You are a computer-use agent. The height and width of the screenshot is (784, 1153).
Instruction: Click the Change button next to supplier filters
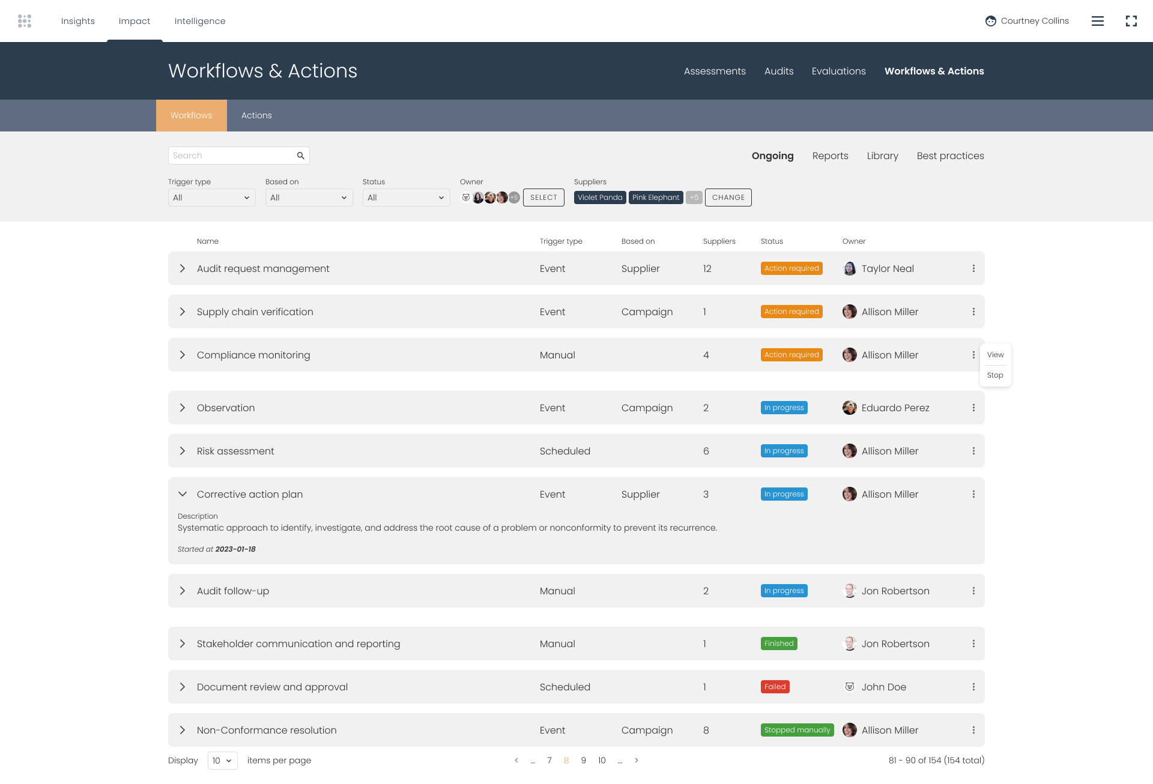[x=728, y=197]
